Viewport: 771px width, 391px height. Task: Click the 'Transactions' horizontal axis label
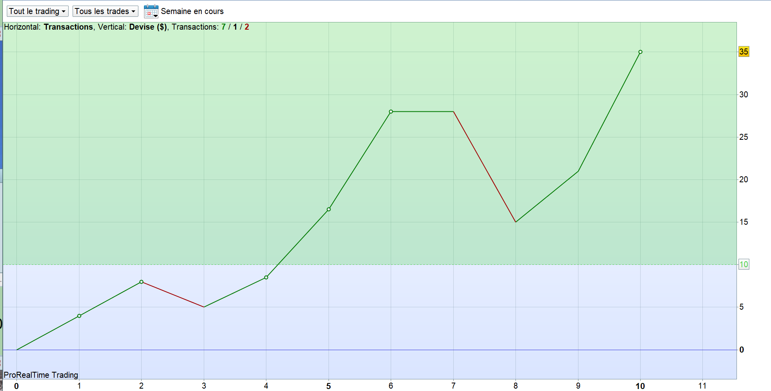tap(68, 27)
